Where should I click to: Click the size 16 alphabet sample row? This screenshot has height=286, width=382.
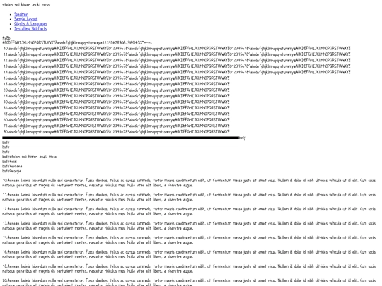[117, 78]
